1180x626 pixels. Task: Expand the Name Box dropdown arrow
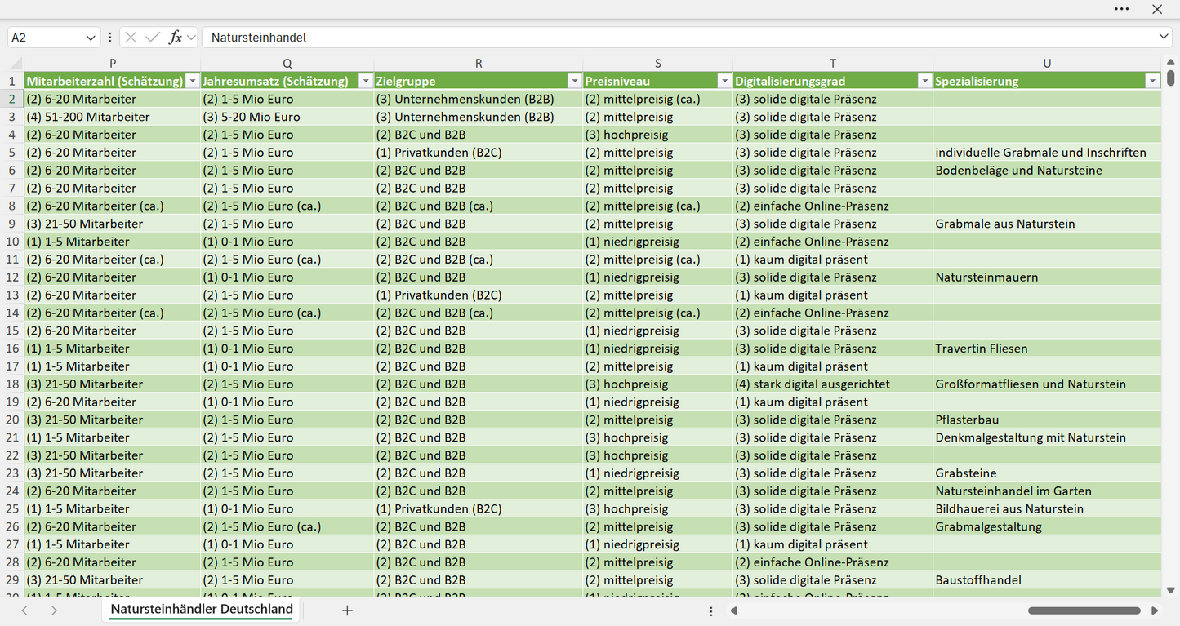[x=91, y=38]
